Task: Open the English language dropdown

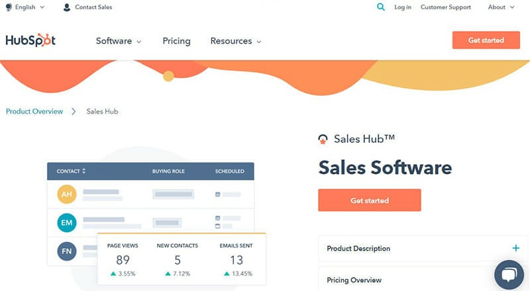Action: (x=29, y=7)
